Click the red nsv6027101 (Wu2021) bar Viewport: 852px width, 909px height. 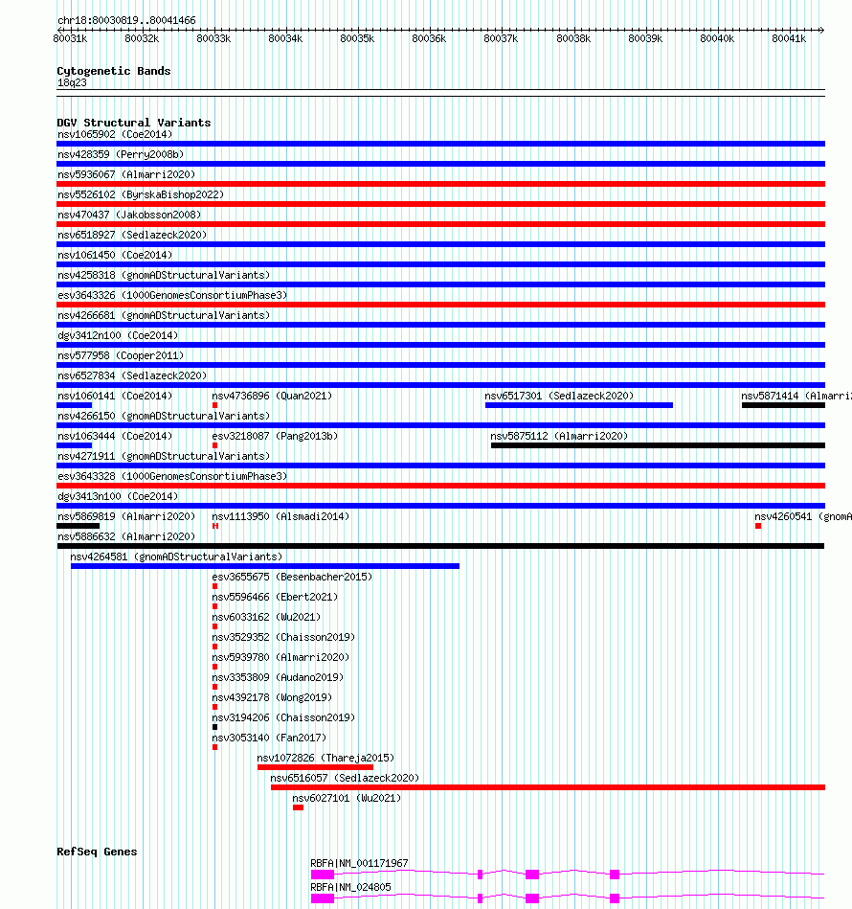pos(299,807)
